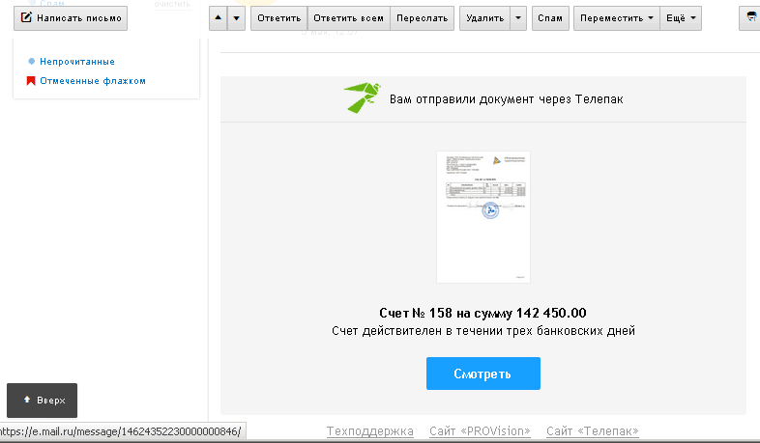Open Непрочитанные unread filter
The height and width of the screenshot is (443, 760).
pos(77,62)
